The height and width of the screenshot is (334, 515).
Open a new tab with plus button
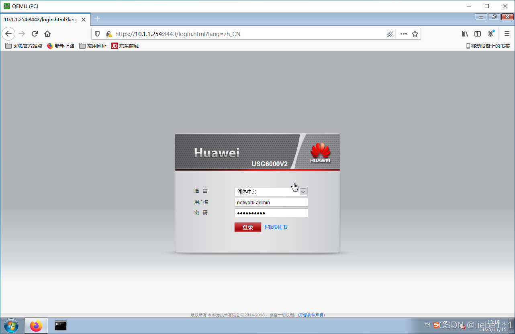point(97,19)
